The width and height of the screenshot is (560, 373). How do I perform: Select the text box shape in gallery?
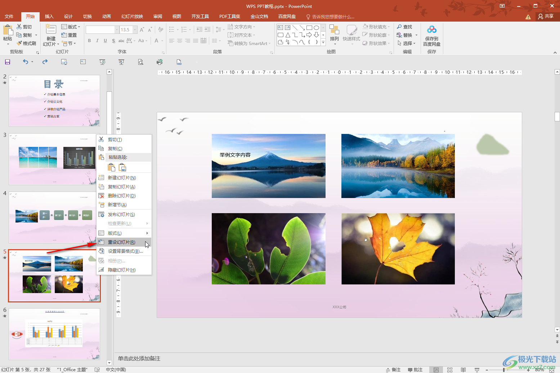click(x=281, y=28)
